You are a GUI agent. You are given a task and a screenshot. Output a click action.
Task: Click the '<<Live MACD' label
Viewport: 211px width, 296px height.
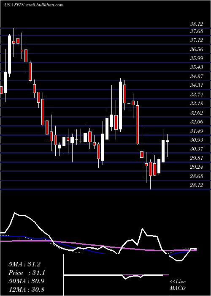[x=178, y=285]
